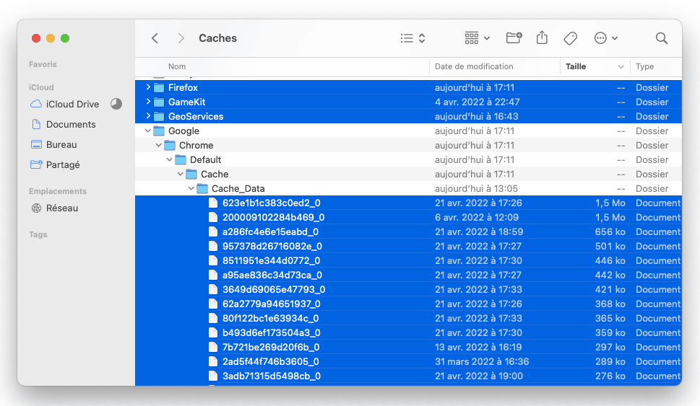Open Réseau in the sidebar
700x406 pixels.
[54, 208]
